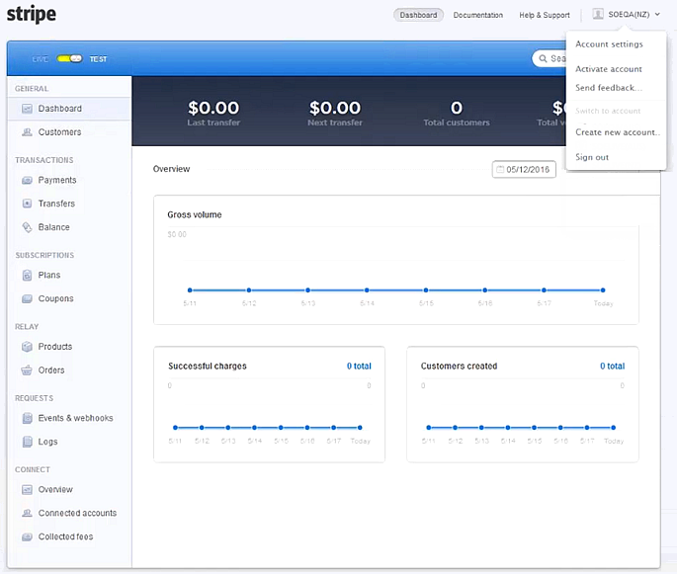Viewport: 677px width, 574px height.
Task: Click 0 total in Successful charges
Action: pyautogui.click(x=359, y=366)
